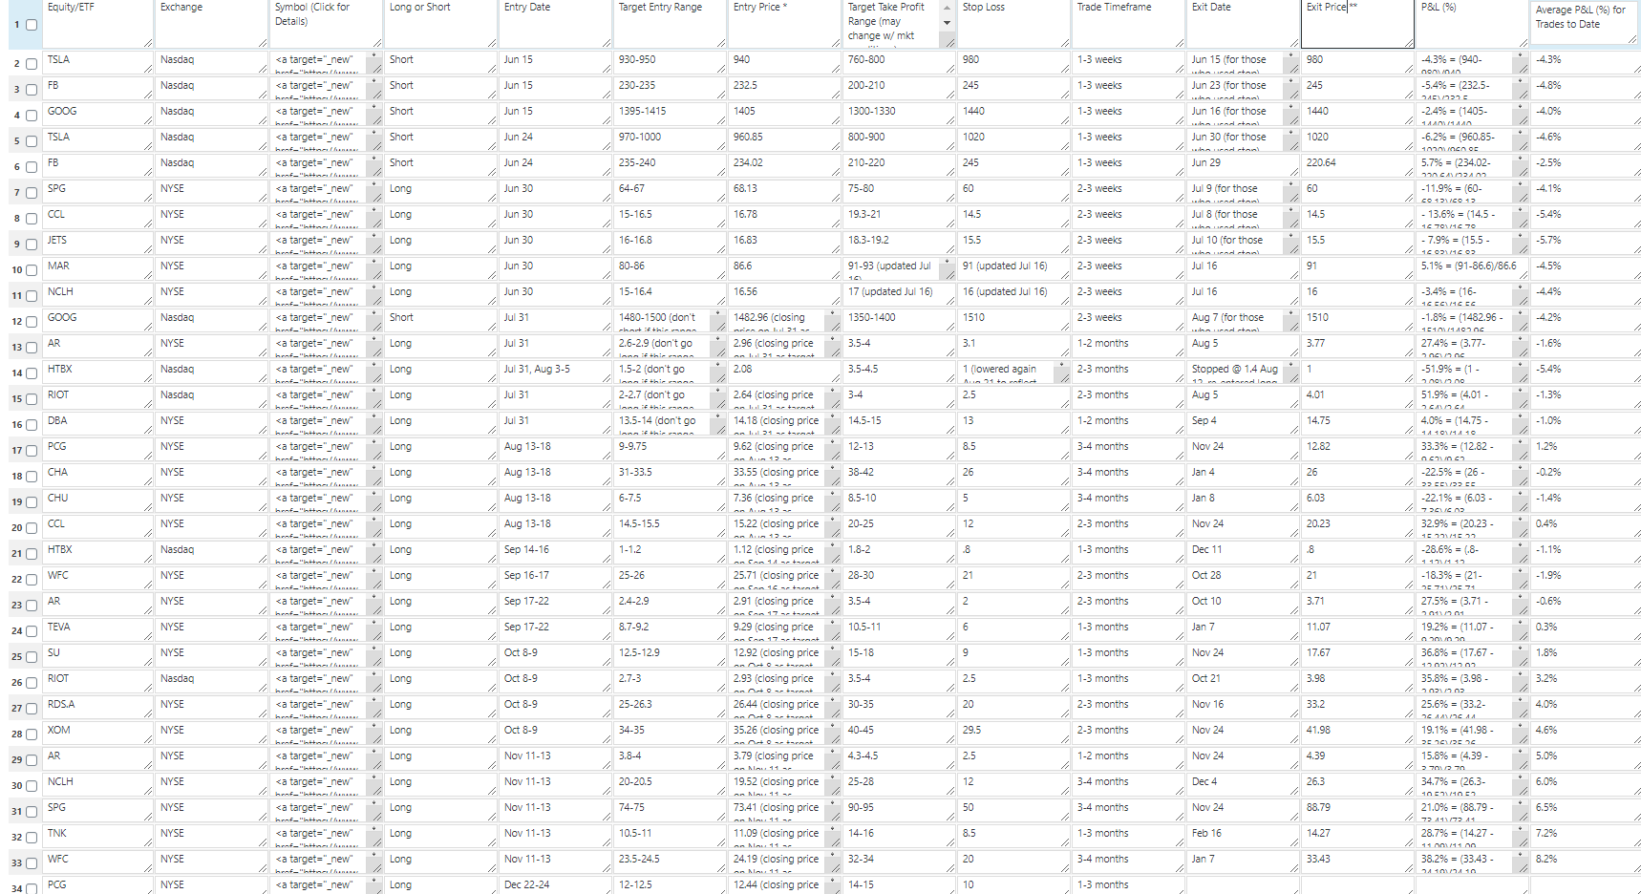Edit the Stop Loss header cell

coord(1014,24)
